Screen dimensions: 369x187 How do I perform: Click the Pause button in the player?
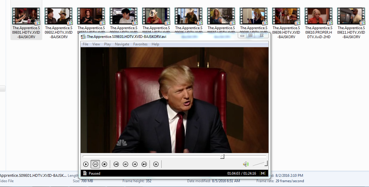pyautogui.click(x=95, y=164)
